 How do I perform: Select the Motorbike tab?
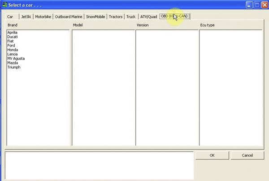point(43,17)
